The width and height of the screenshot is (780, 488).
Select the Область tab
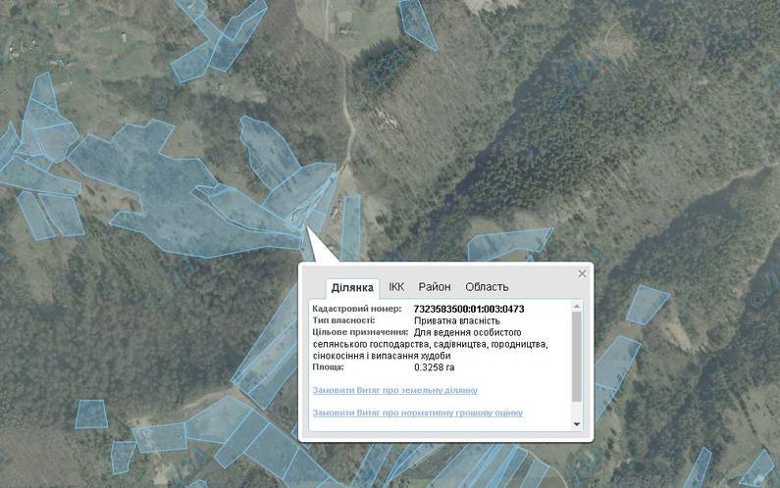pos(487,287)
